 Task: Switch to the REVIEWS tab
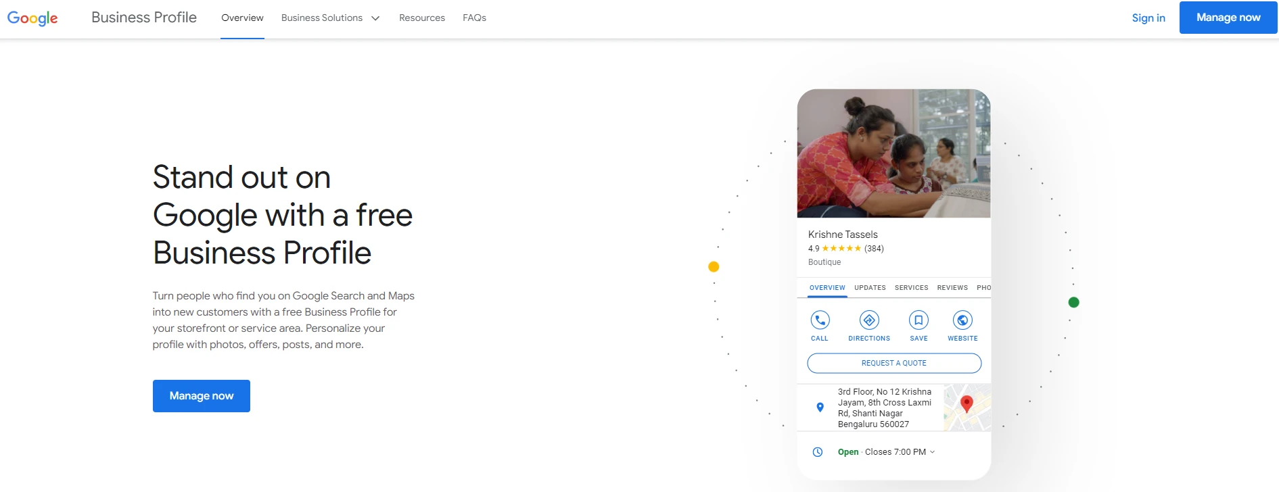tap(952, 288)
